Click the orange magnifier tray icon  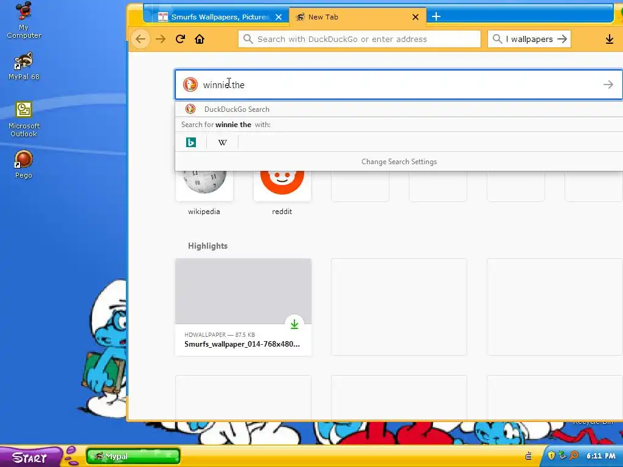pos(574,455)
